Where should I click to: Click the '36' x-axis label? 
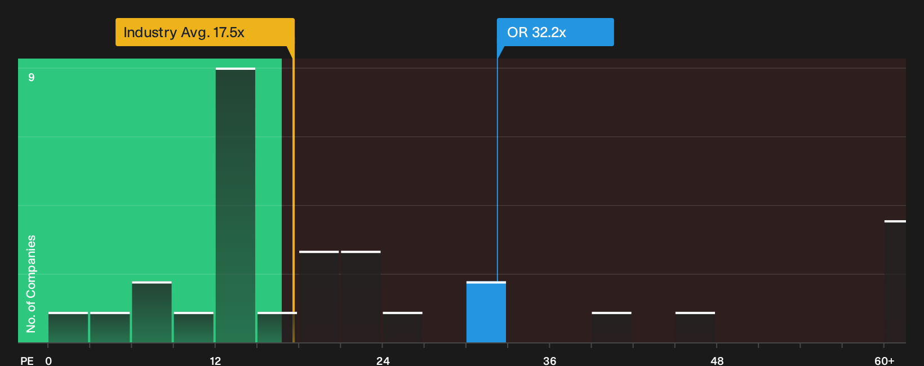[550, 360]
